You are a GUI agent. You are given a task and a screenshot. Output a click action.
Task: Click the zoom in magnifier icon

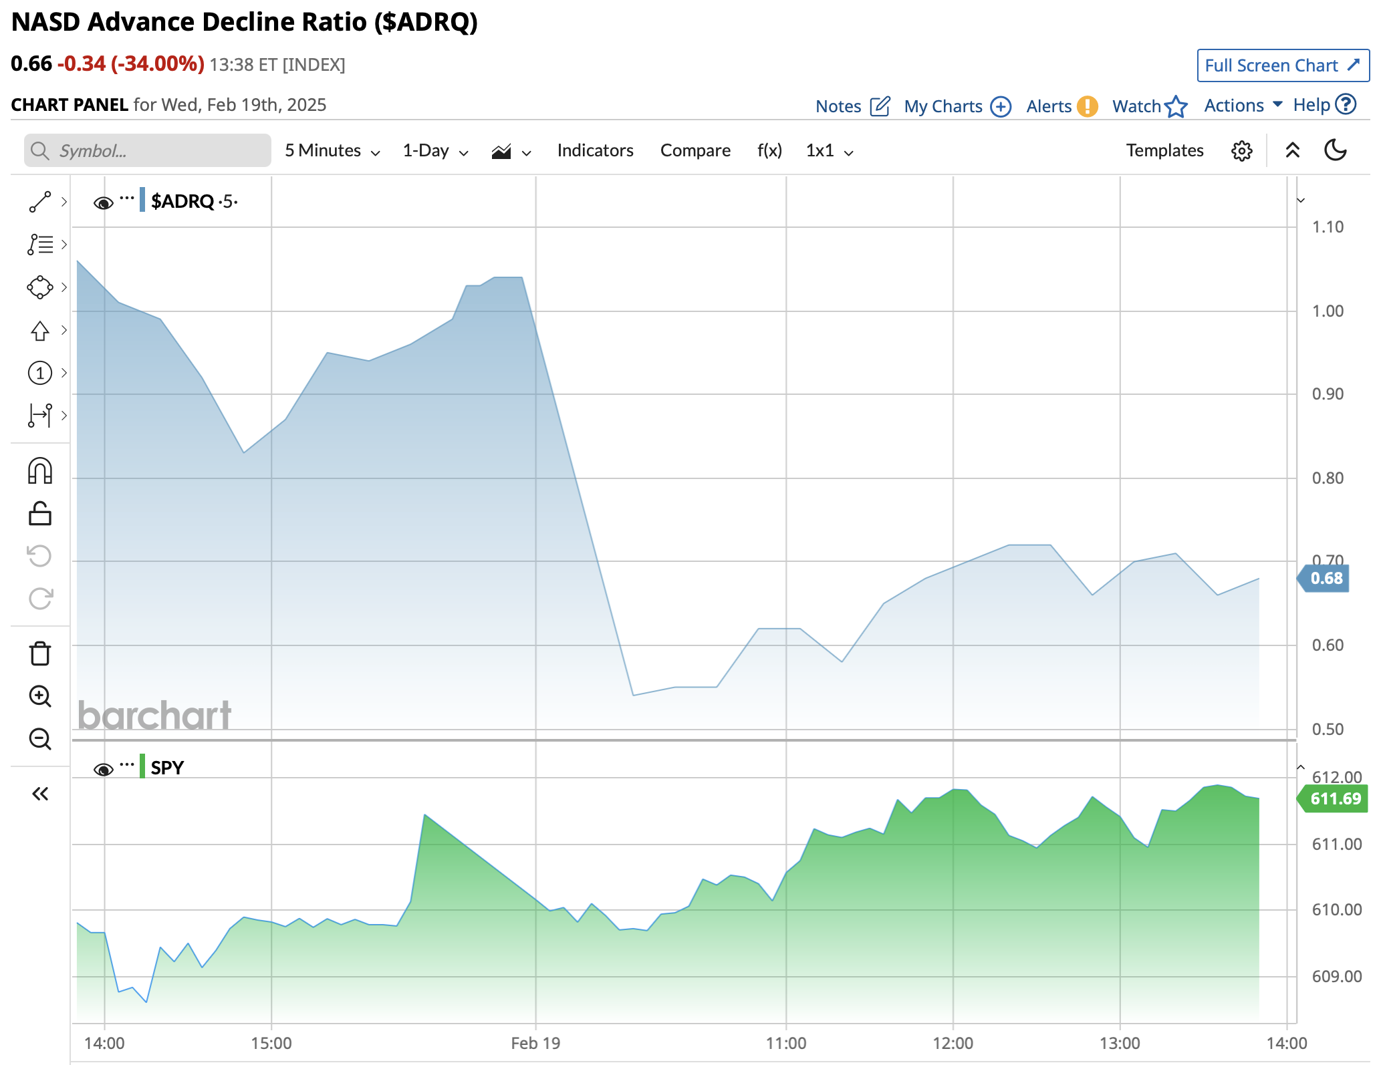[40, 696]
